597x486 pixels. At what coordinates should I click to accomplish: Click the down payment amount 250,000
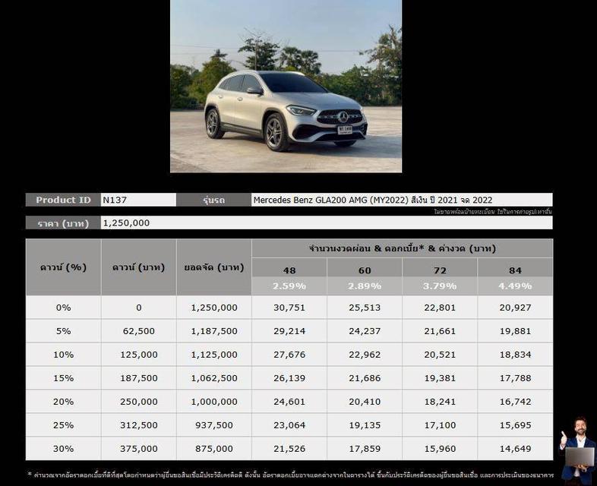tap(138, 402)
